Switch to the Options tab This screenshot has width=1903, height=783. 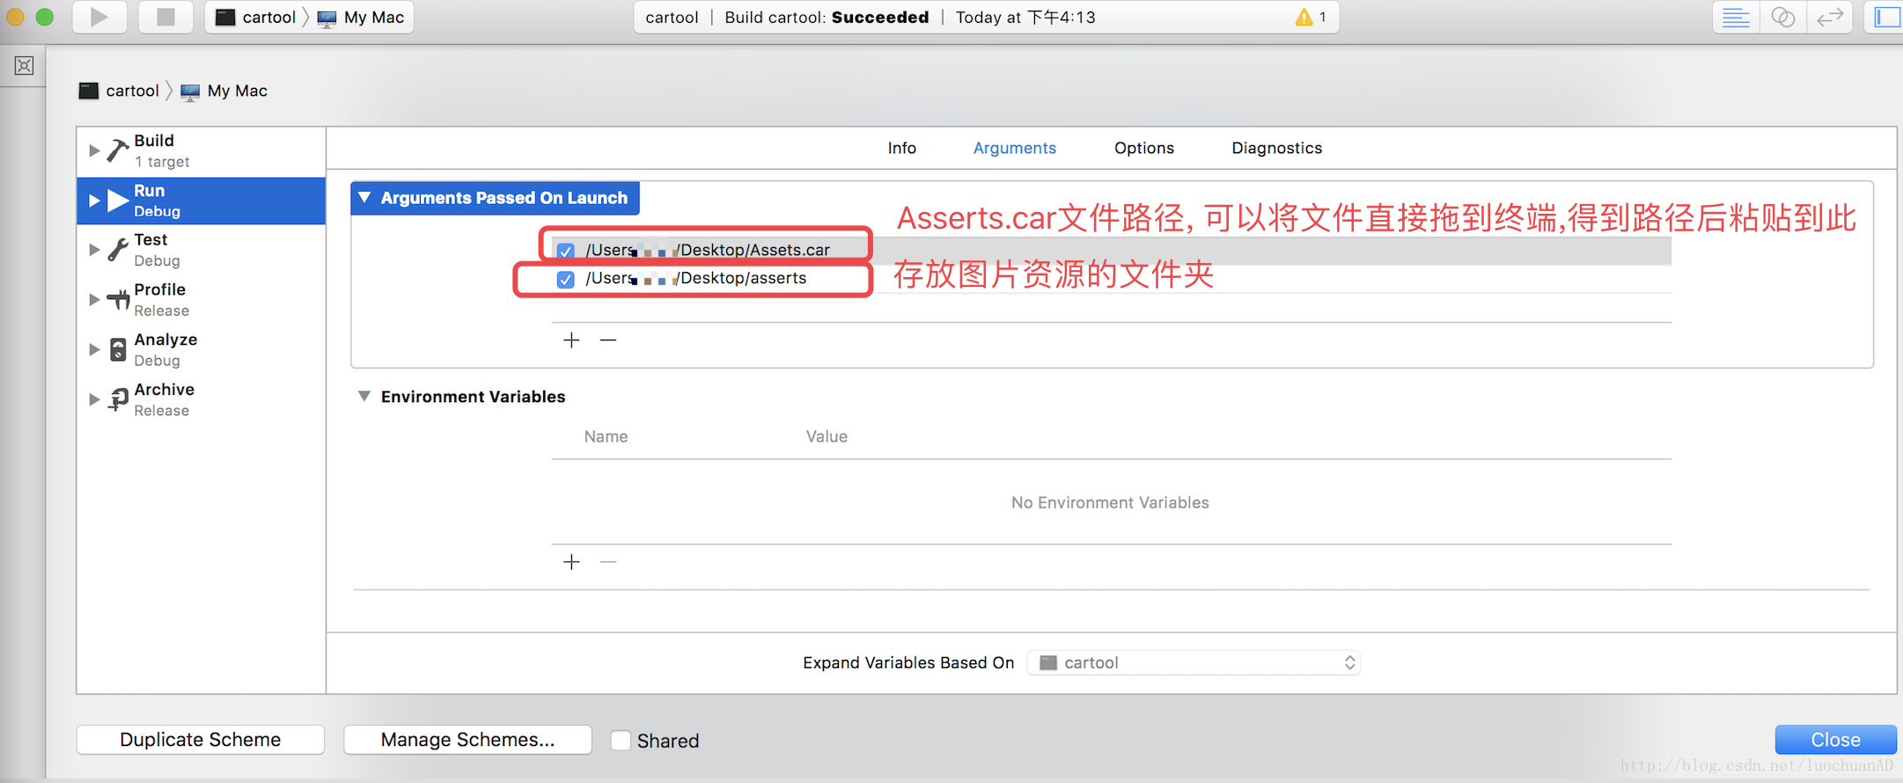coord(1143,148)
